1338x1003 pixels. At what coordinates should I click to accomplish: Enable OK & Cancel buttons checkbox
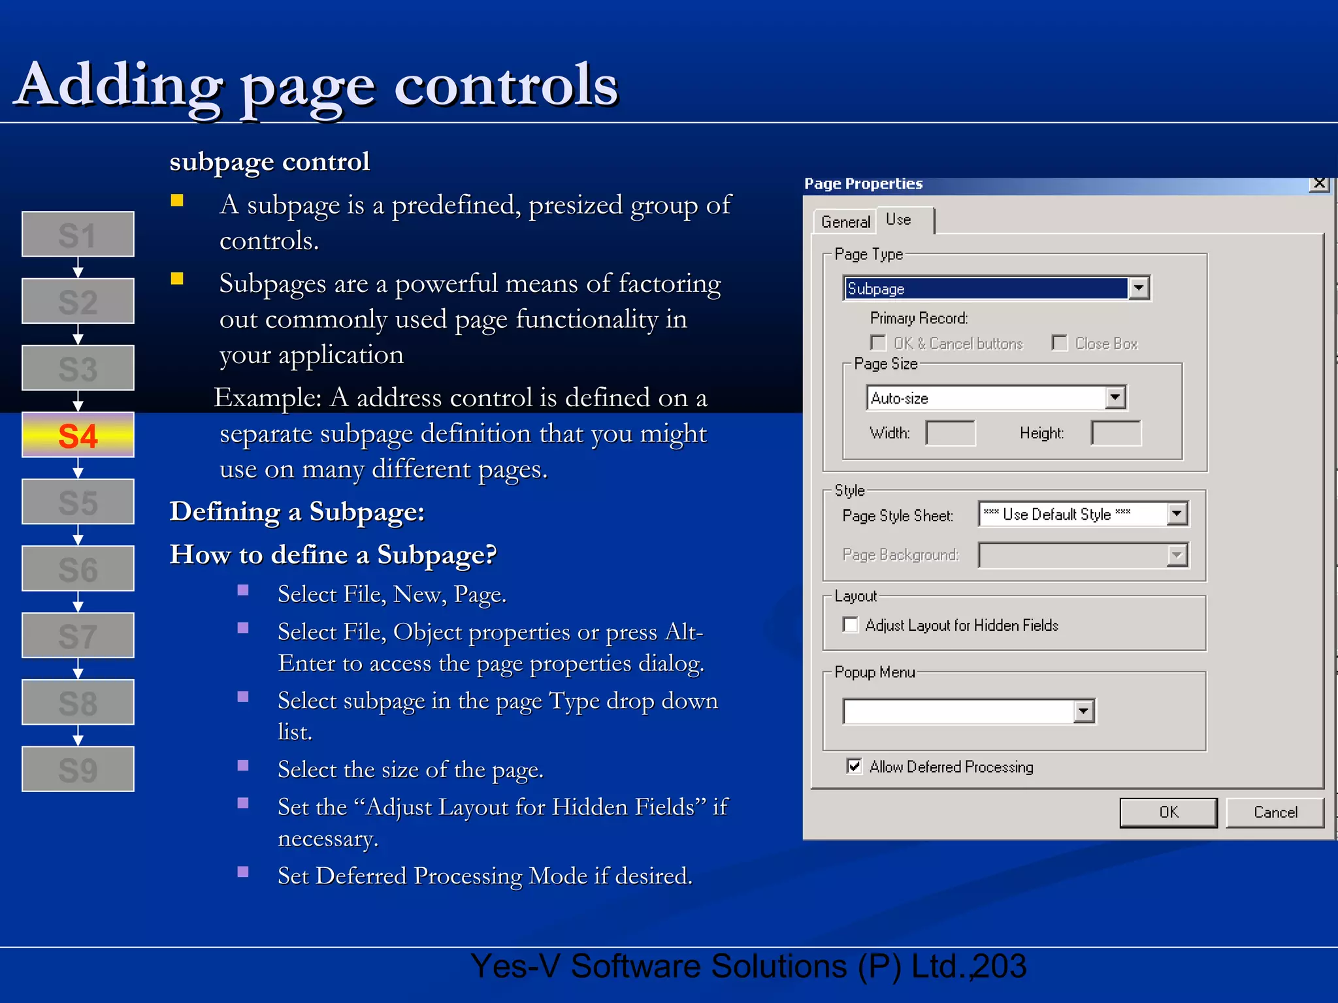click(878, 343)
